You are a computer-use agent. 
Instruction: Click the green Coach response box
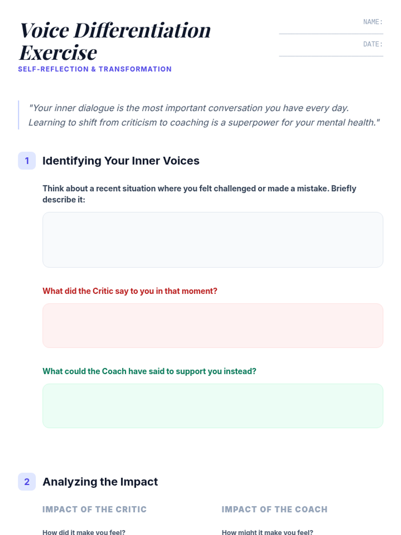coord(213,406)
